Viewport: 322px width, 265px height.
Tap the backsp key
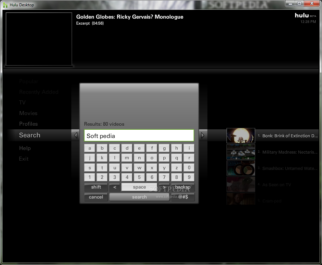pyautogui.click(x=183, y=187)
